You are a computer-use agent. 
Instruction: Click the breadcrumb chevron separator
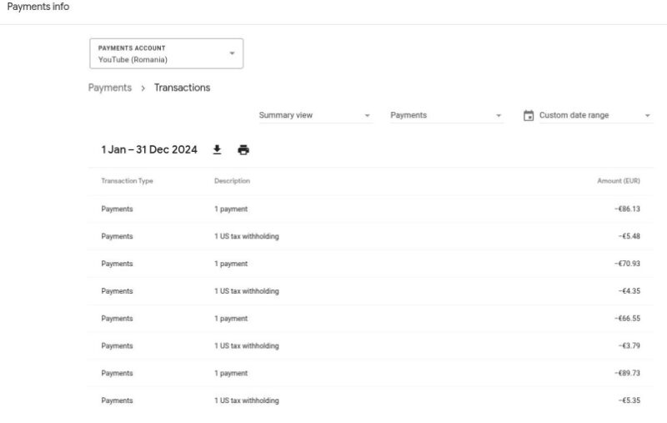143,88
